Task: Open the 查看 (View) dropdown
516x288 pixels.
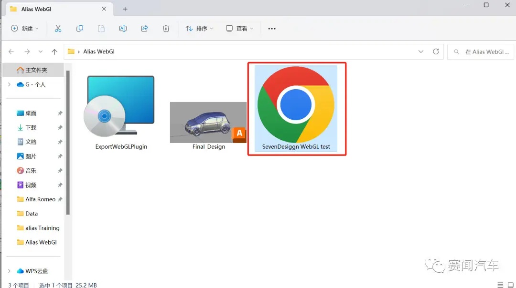Action: (239, 29)
